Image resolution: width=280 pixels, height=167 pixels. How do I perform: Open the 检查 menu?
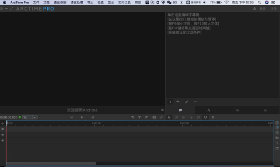pyautogui.click(x=101, y=2)
